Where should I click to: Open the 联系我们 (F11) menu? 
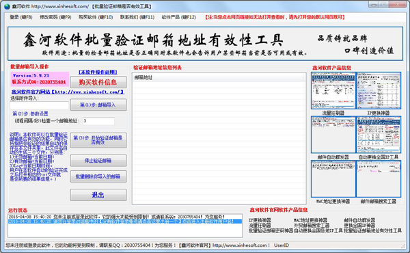click(137, 17)
